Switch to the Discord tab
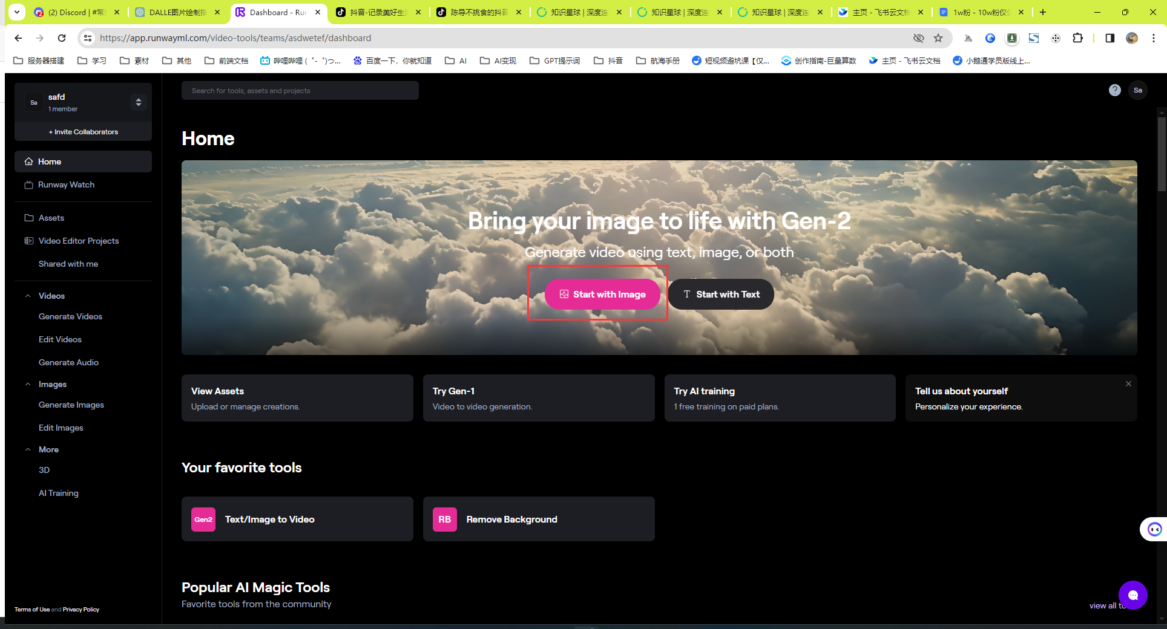Viewport: 1167px width, 629px height. [x=77, y=12]
